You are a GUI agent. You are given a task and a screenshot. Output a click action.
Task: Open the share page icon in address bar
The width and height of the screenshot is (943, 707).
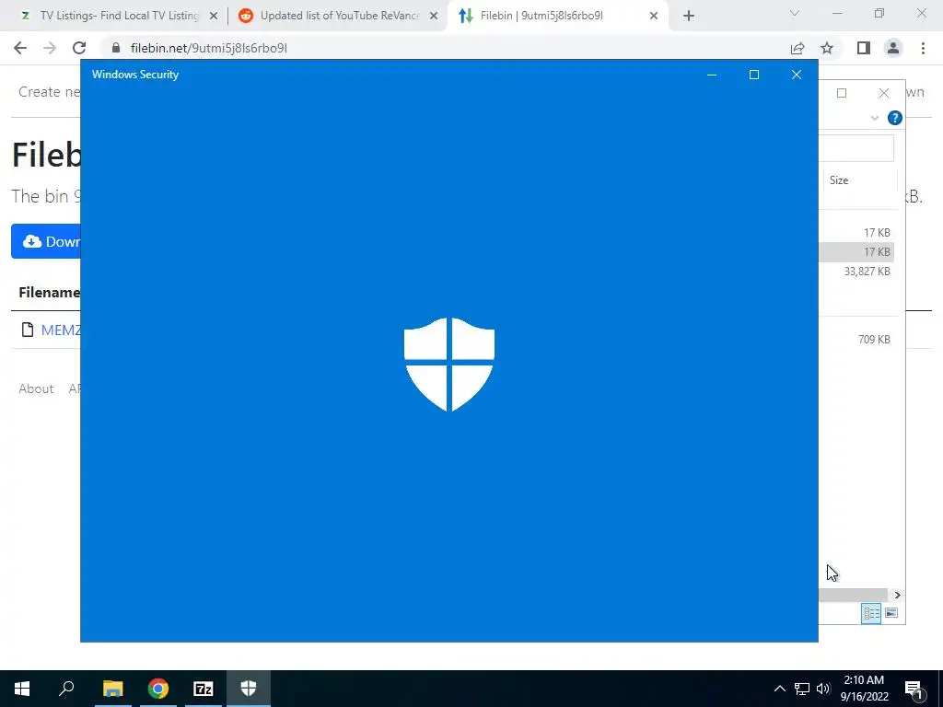pyautogui.click(x=797, y=48)
